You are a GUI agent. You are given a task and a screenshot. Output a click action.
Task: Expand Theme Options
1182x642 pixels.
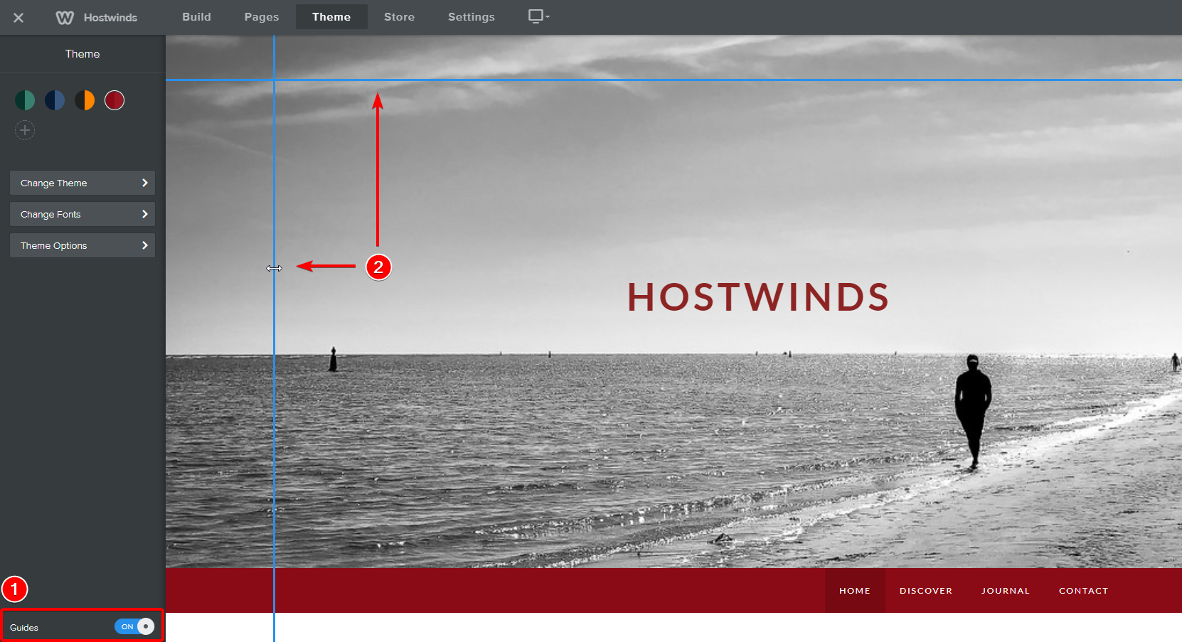click(82, 245)
